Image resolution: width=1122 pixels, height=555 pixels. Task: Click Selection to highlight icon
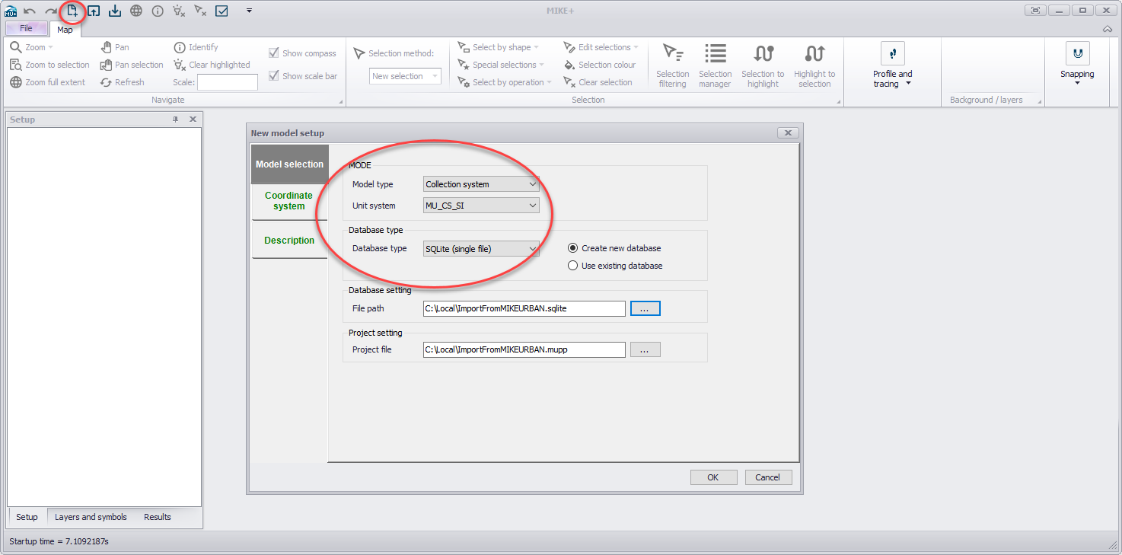[x=763, y=65]
